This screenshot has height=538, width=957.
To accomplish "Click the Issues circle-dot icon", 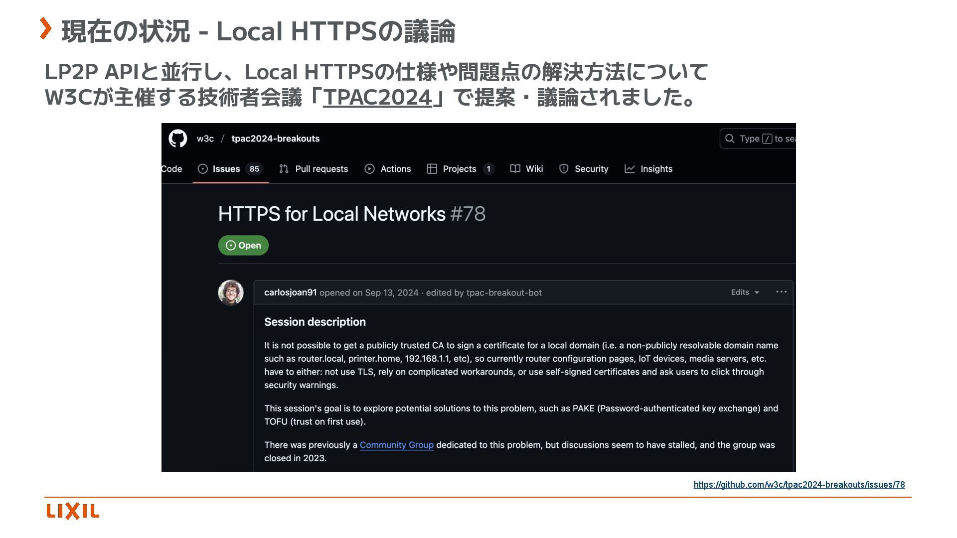I will click(x=202, y=169).
